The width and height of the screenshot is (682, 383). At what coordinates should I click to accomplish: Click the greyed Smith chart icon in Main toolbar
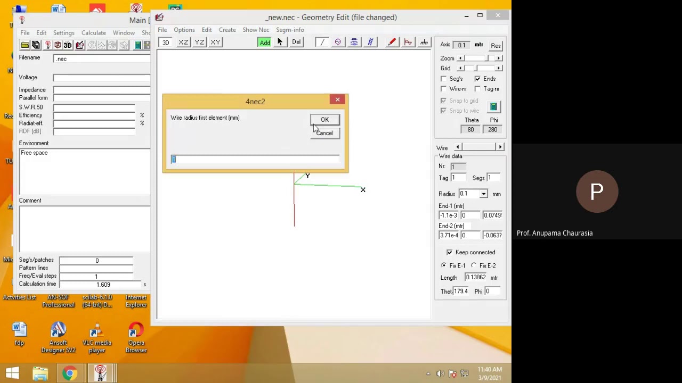pyautogui.click(x=92, y=45)
